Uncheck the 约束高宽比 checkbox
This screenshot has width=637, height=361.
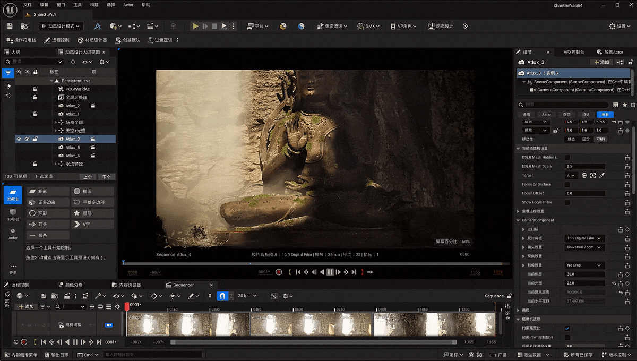(x=567, y=328)
